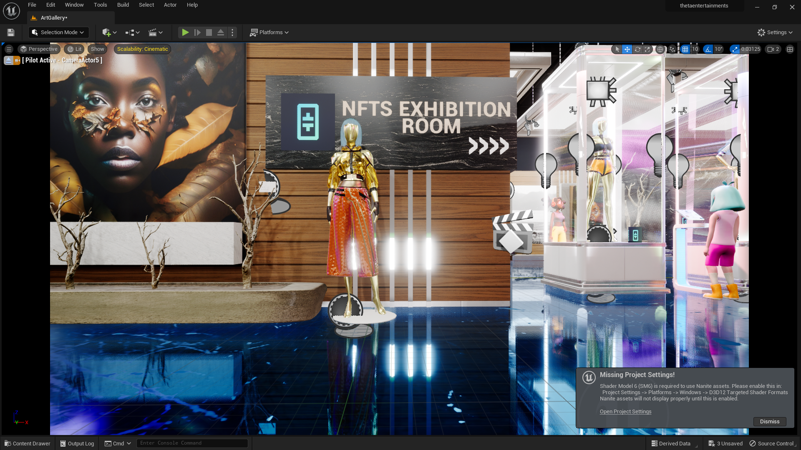
Task: Select the Scale transform tool
Action: click(x=647, y=49)
